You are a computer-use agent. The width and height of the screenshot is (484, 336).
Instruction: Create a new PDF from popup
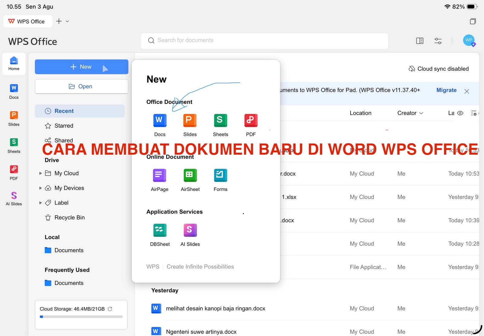251,125
